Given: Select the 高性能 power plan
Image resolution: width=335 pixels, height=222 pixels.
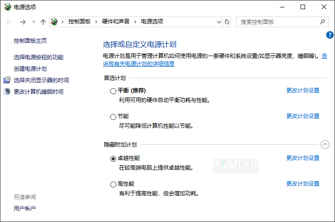Looking at the screenshot, I should 113,184.
